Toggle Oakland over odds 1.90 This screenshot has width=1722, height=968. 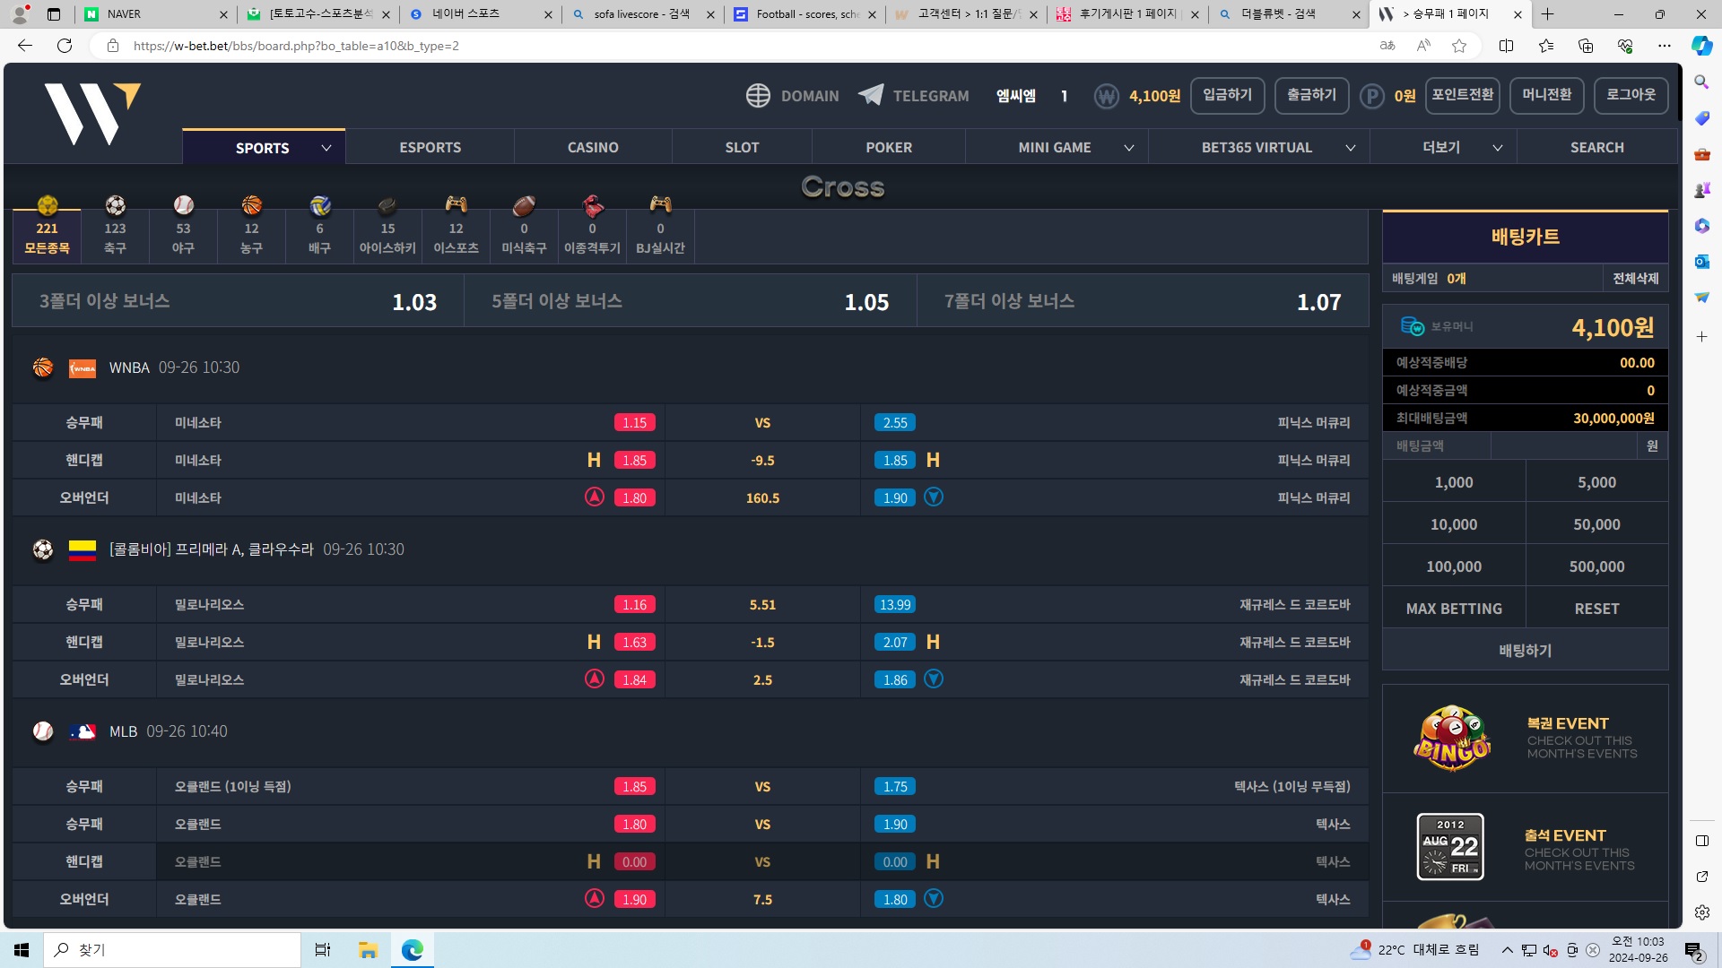pyautogui.click(x=634, y=900)
